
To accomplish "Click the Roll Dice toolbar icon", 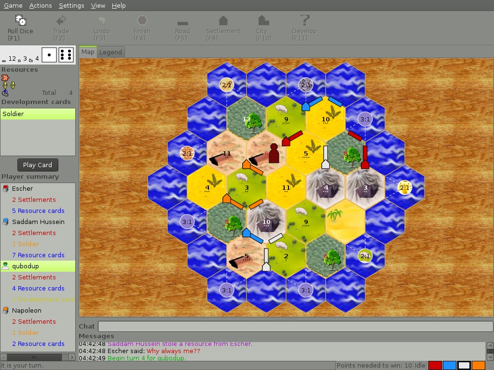I will click(x=20, y=20).
